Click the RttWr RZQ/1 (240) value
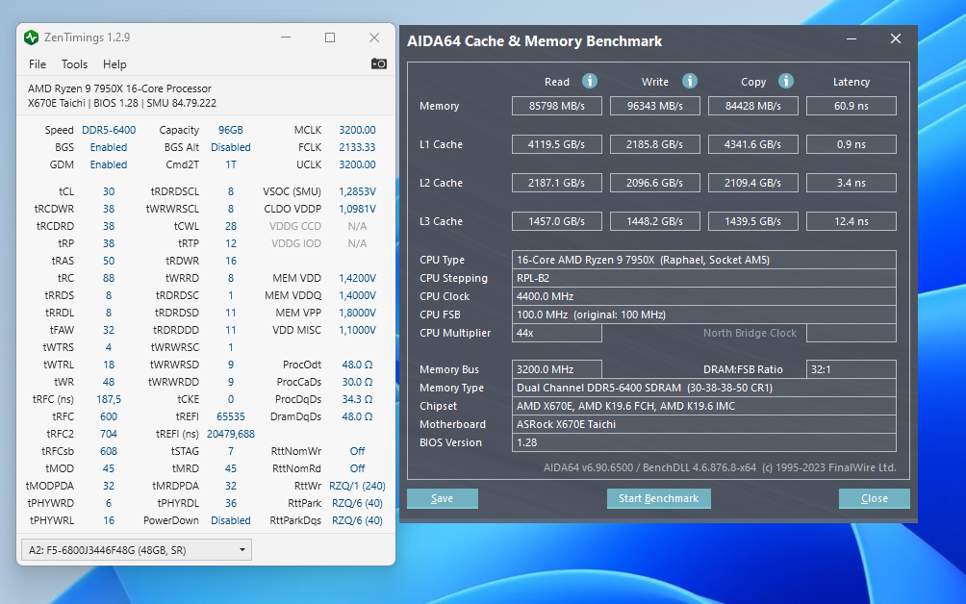Viewport: 966px width, 604px height. [x=357, y=486]
